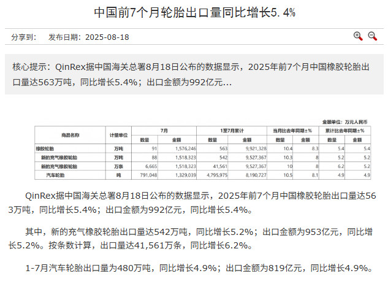The image size is (388, 284).
Task: Click the 1至7月累计 header in table
Action: 233,130
